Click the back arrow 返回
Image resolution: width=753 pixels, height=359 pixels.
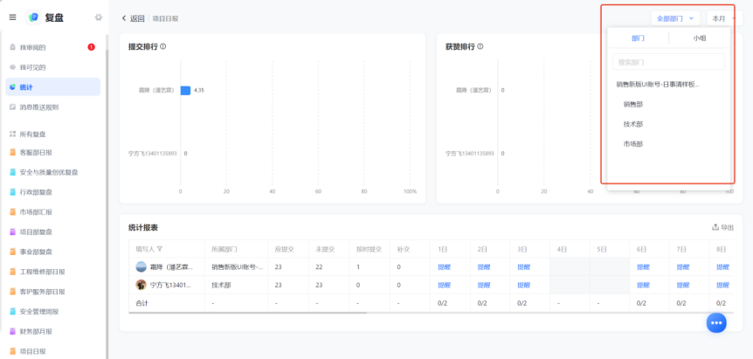(133, 18)
